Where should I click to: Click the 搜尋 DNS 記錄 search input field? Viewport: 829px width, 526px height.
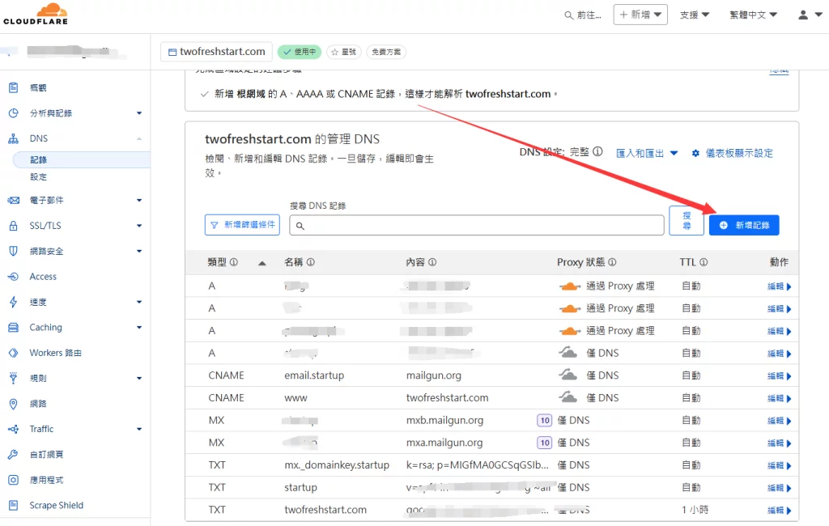(476, 225)
